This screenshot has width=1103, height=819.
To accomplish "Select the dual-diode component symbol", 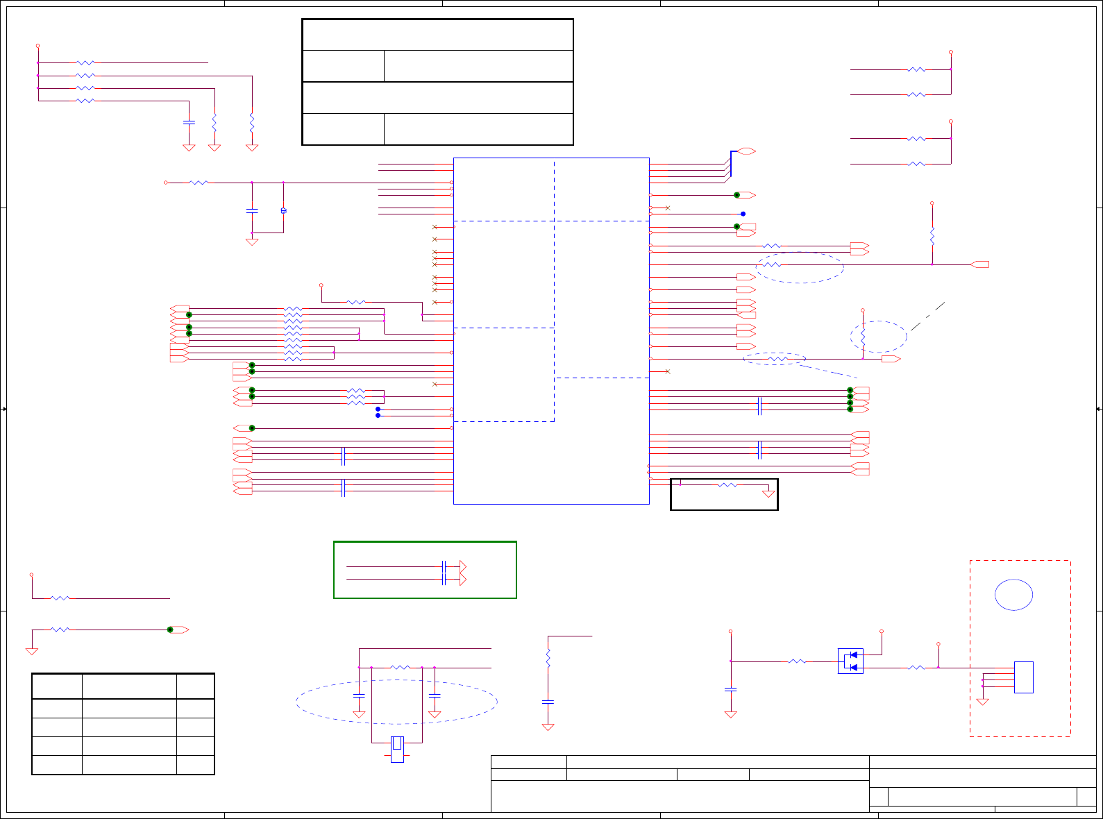I will (x=850, y=661).
